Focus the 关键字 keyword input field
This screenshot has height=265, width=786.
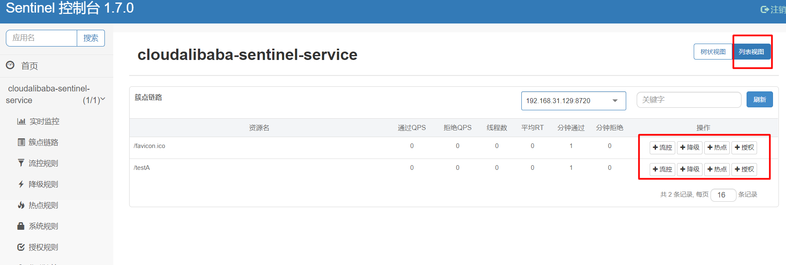[x=689, y=100]
